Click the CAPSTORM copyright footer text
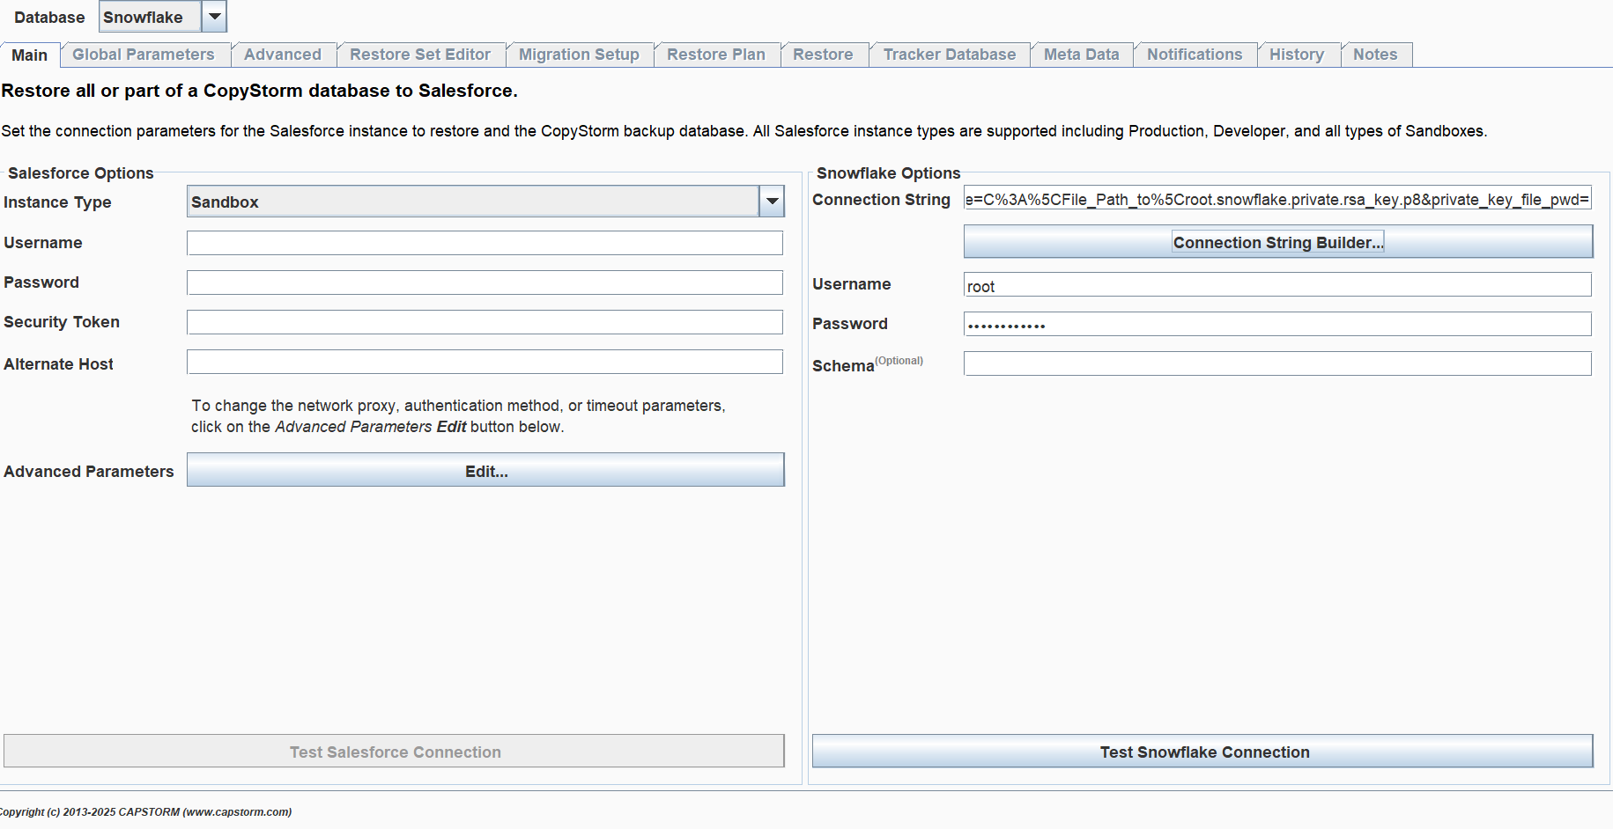 (x=145, y=811)
